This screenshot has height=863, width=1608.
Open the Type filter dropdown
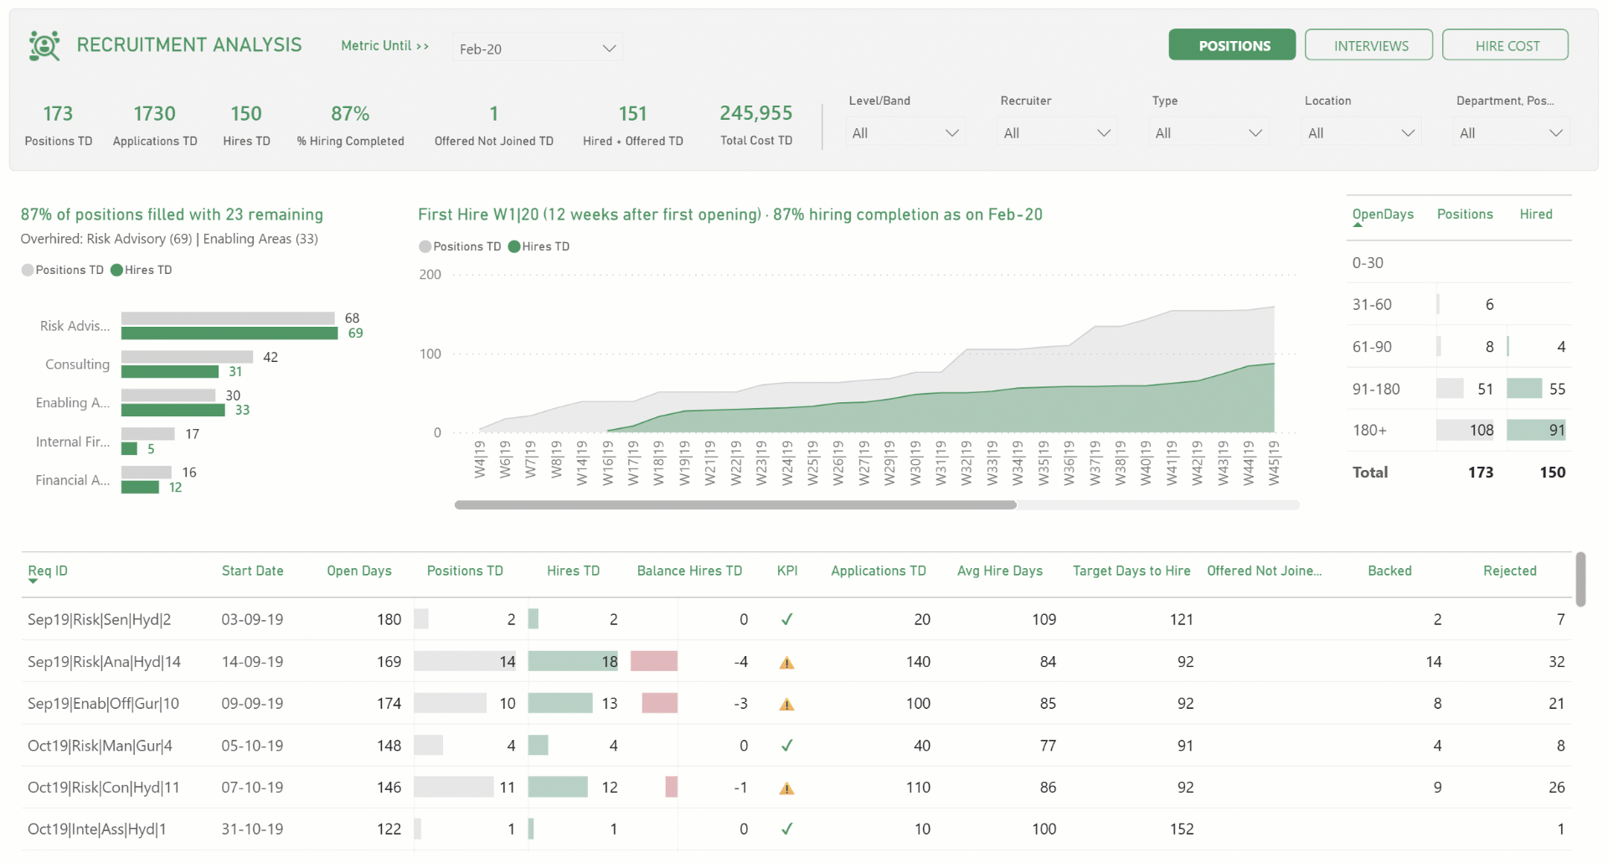coord(1209,132)
